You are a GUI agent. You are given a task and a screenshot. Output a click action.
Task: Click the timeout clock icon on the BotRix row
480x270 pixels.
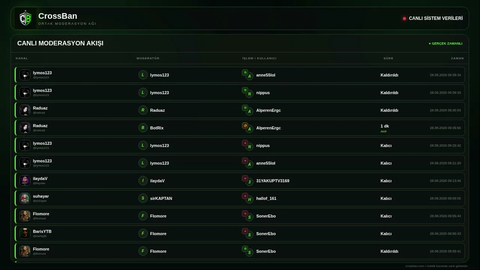tap(245, 125)
